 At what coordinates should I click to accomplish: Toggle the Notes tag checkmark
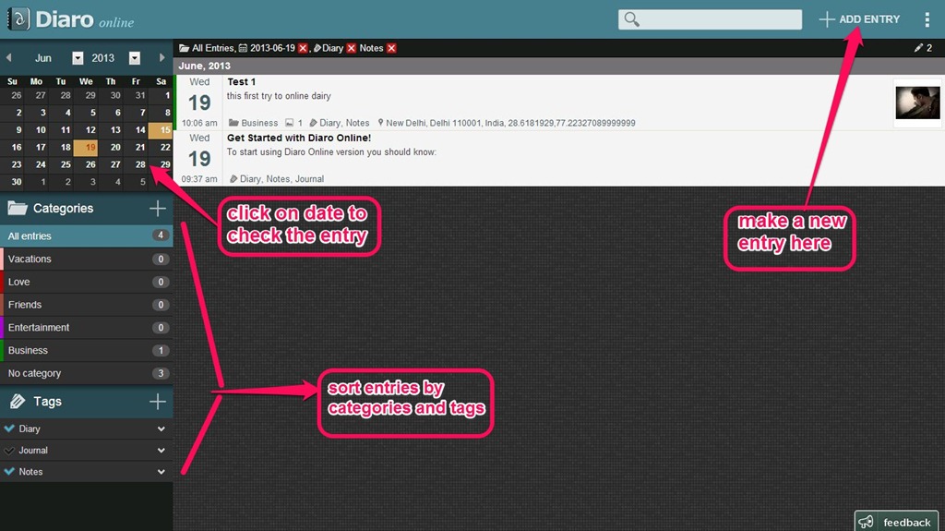point(9,471)
